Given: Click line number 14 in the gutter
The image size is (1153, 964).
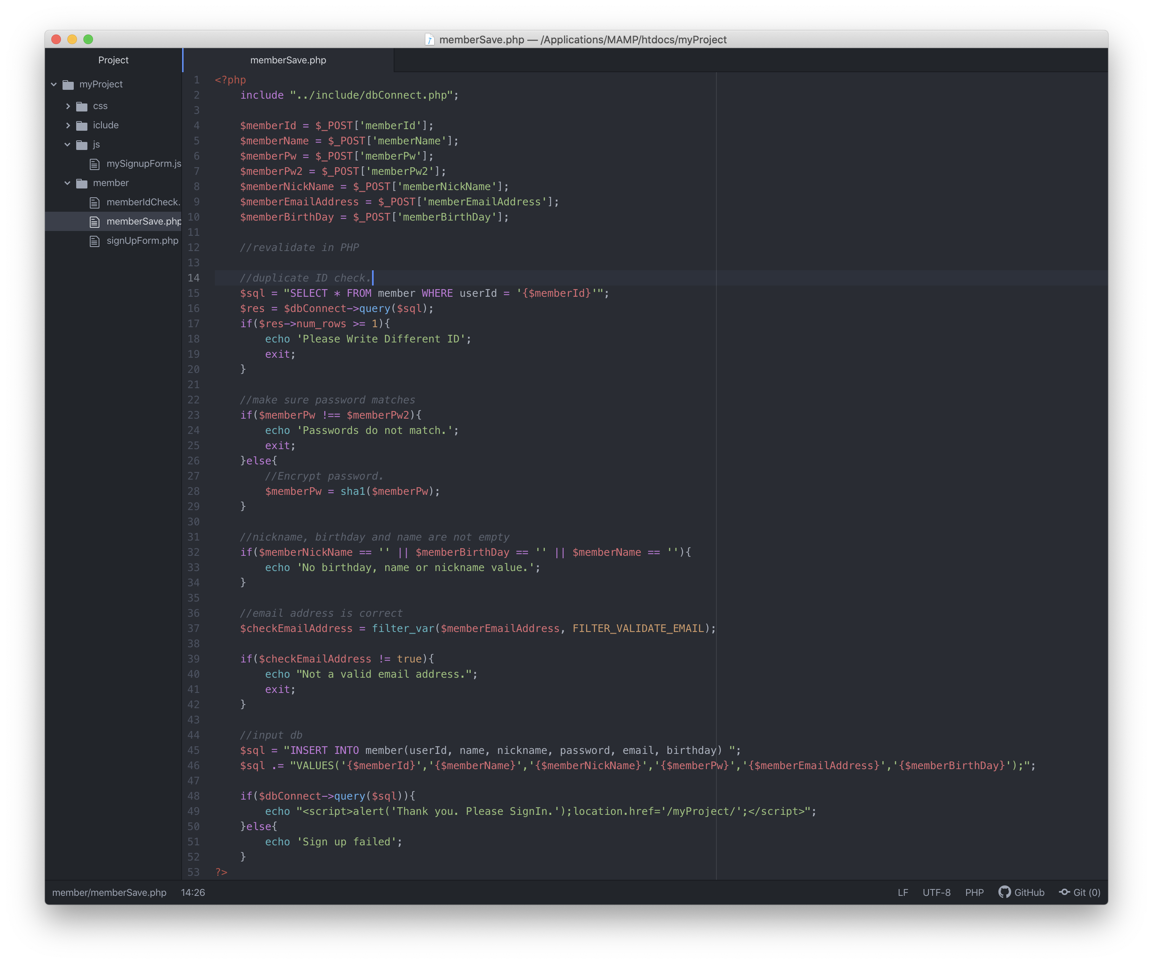Looking at the screenshot, I should (x=194, y=278).
